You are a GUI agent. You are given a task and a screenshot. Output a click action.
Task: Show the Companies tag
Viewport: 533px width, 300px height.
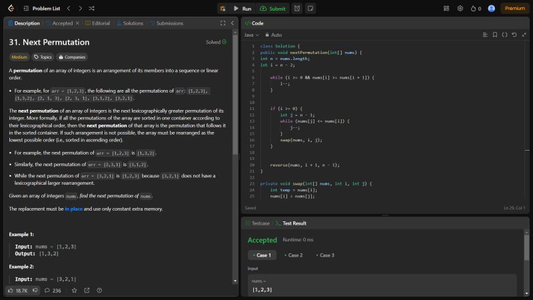[x=72, y=57]
